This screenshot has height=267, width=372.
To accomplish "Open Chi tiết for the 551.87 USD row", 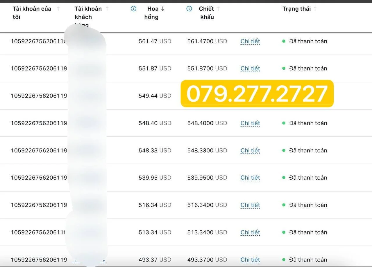I will (250, 68).
